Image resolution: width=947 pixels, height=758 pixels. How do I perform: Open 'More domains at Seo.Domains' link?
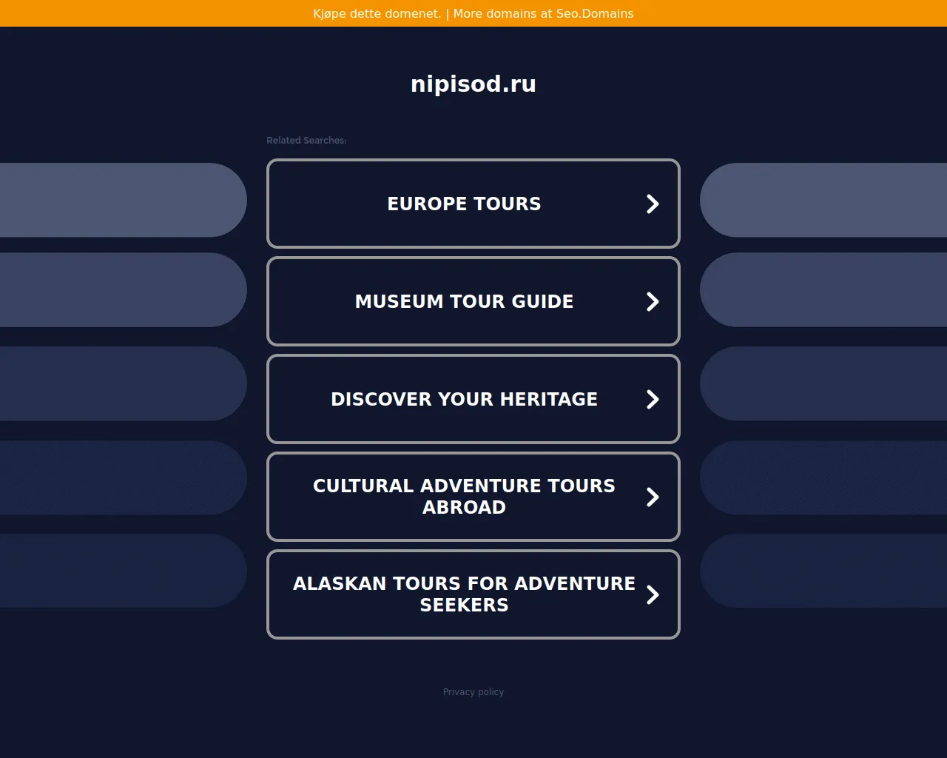click(543, 13)
